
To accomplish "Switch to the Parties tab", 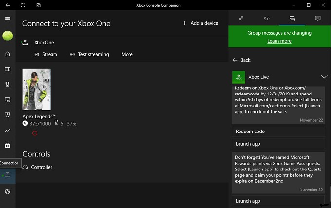I will (267, 19).
